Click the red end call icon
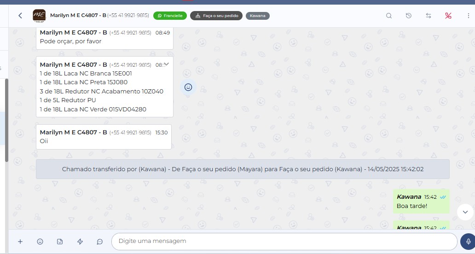The width and height of the screenshot is (475, 254). [448, 16]
